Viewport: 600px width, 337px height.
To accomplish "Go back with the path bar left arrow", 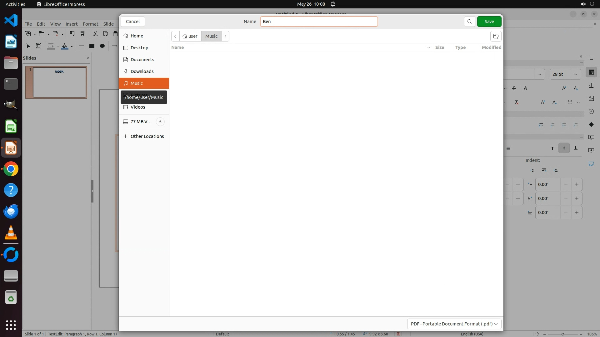I will pos(175,36).
